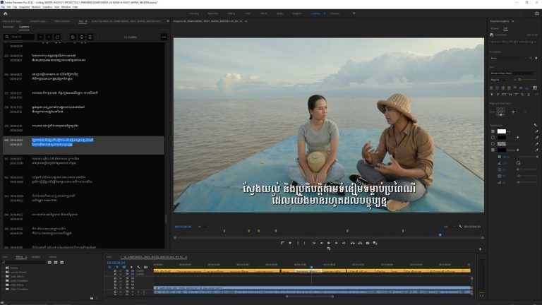542x305 pixels.
Task: Click black Stroke color swatch
Action: pos(502,137)
